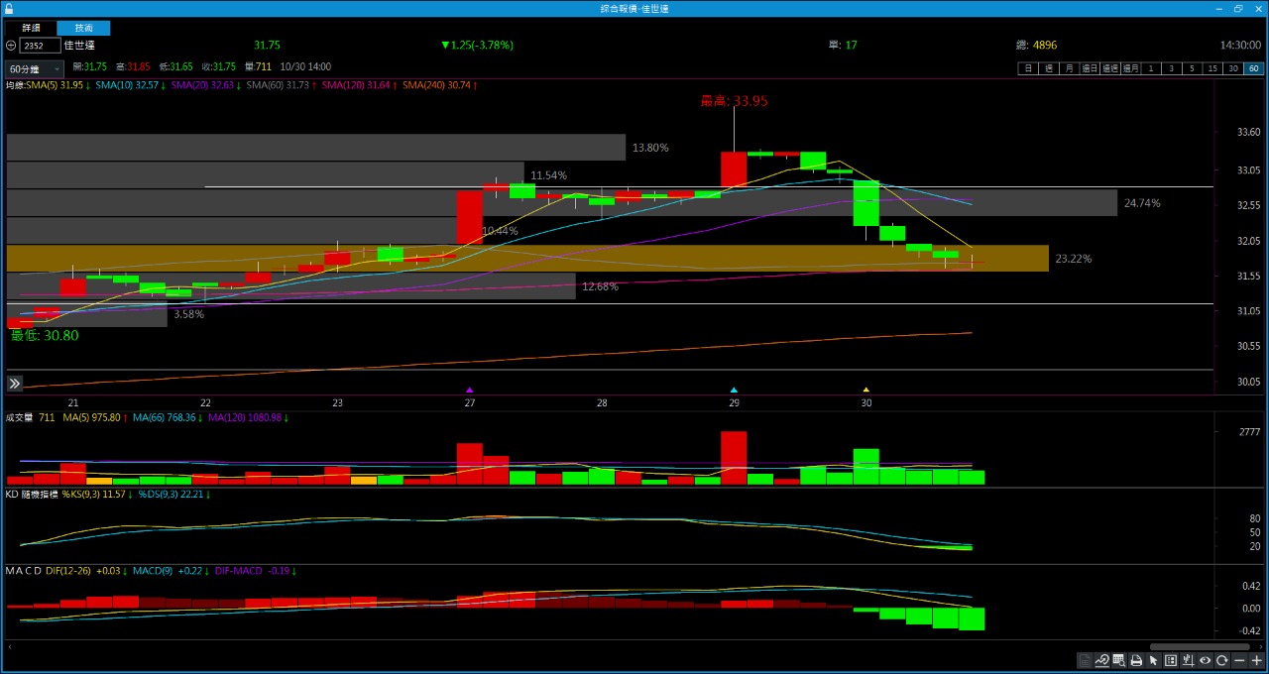The width and height of the screenshot is (1269, 674).
Task: Select the 技術 tab
Action: pos(83,28)
